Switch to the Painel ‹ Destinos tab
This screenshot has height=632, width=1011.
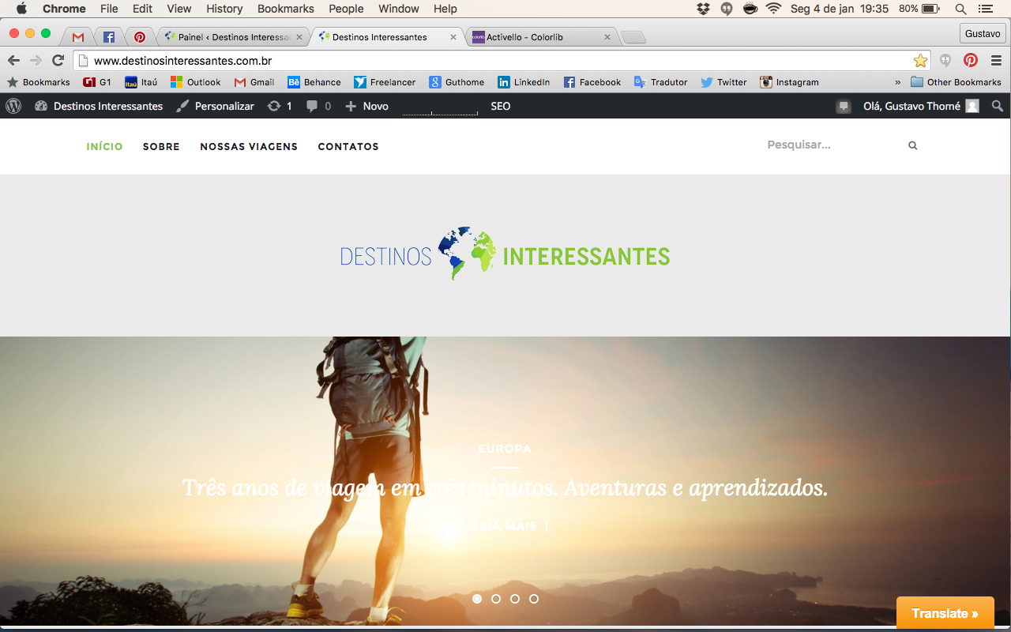233,37
